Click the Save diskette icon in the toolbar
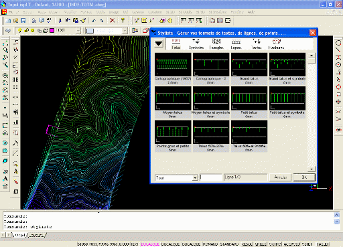The width and height of the screenshot is (343, 247). pyautogui.click(x=23, y=21)
